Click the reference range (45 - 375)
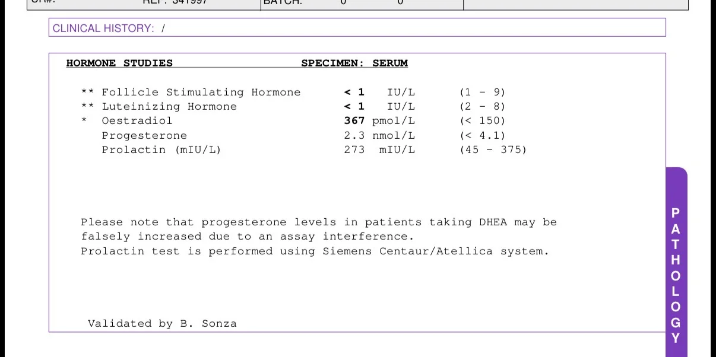This screenshot has height=357, width=716. (493, 149)
